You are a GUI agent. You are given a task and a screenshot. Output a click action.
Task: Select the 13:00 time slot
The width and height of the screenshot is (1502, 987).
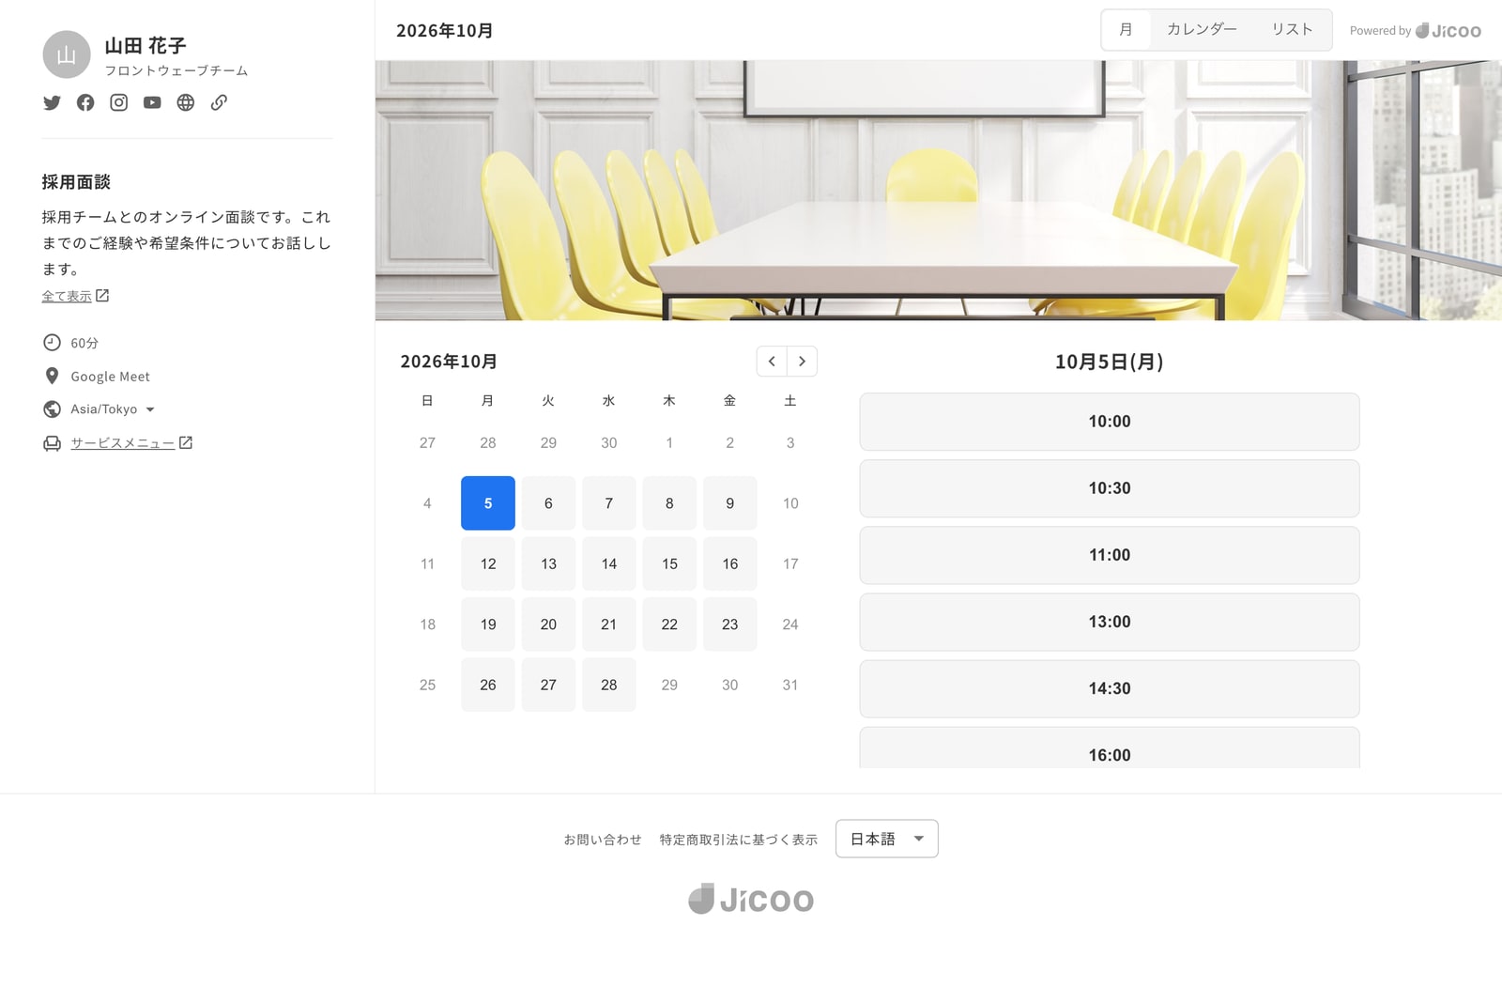tap(1110, 622)
